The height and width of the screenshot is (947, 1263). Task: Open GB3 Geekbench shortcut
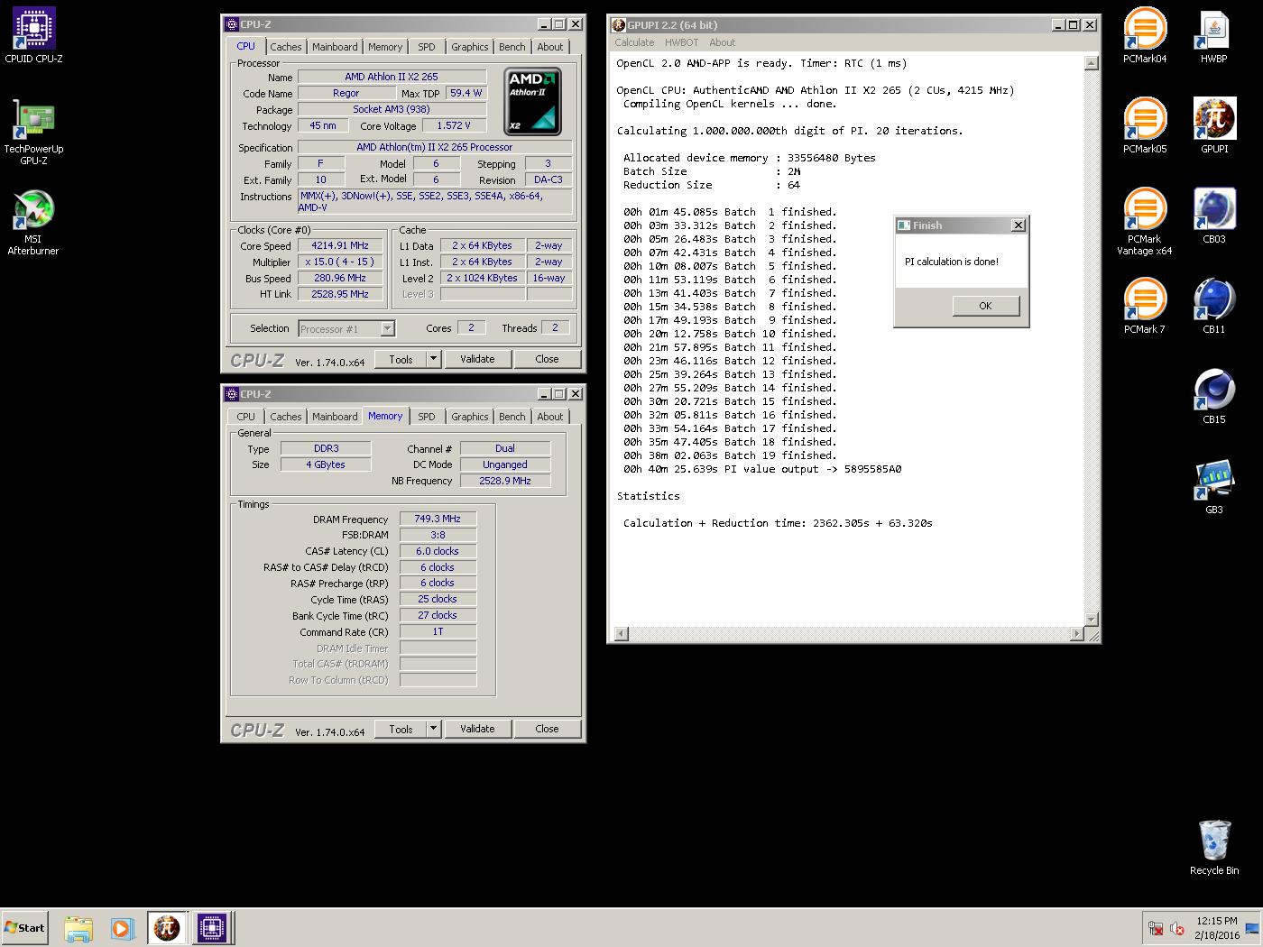(1214, 487)
